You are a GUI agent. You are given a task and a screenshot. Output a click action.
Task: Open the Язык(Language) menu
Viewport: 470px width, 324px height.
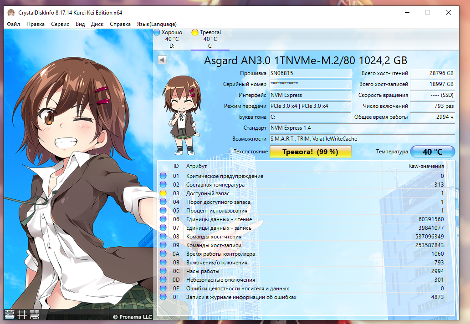pos(157,24)
